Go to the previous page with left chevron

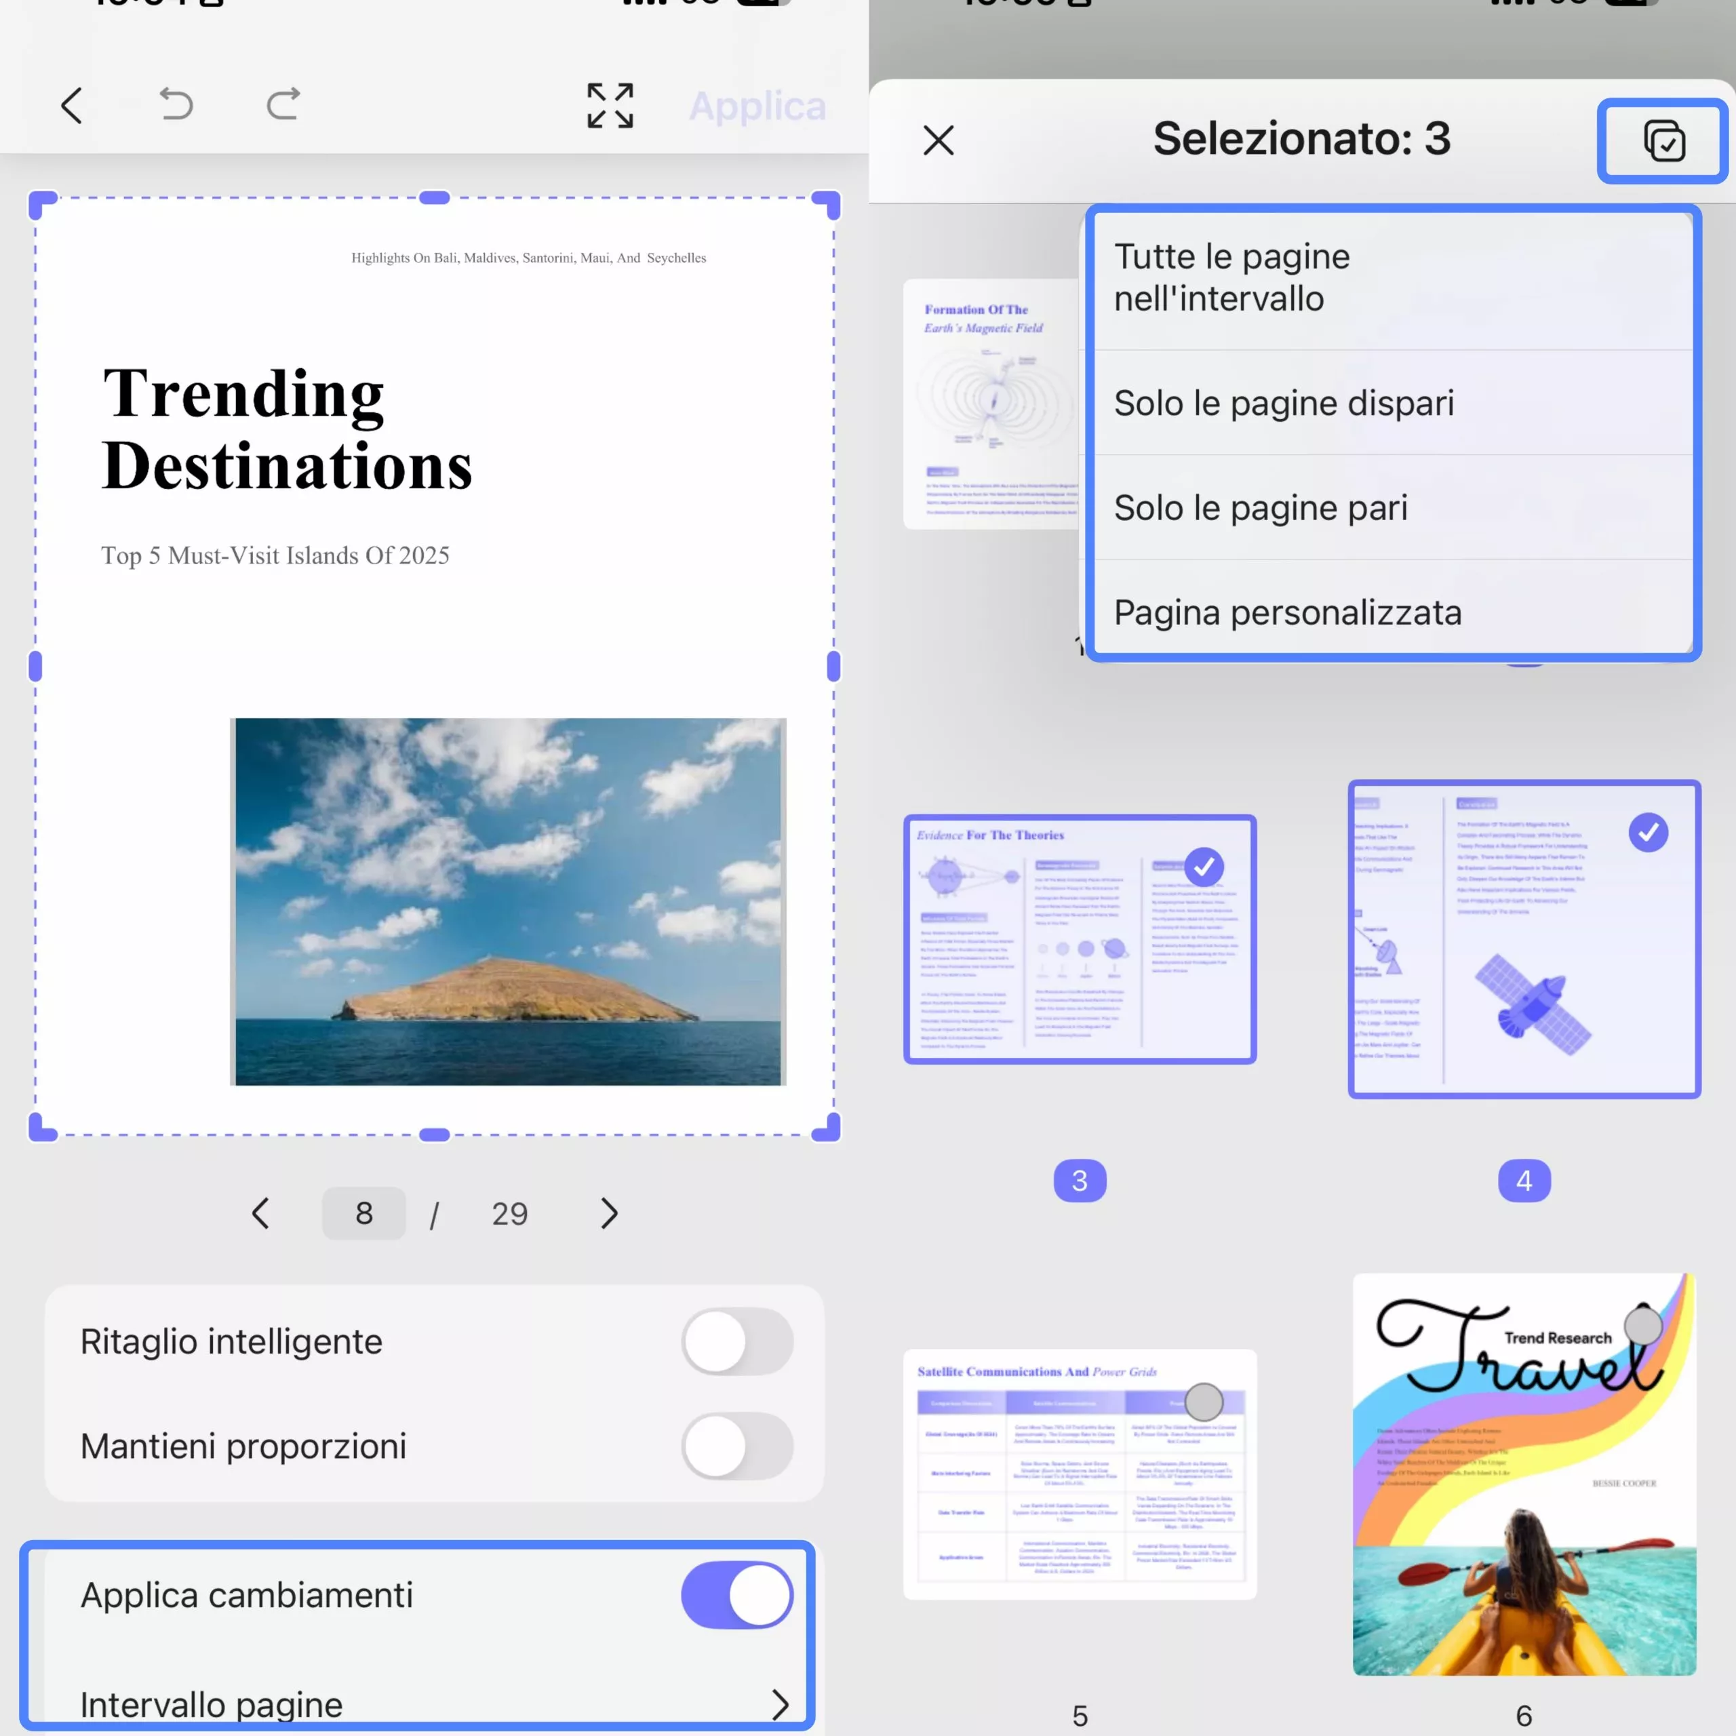(260, 1213)
